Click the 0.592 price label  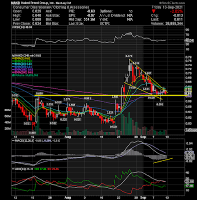(15, 95)
